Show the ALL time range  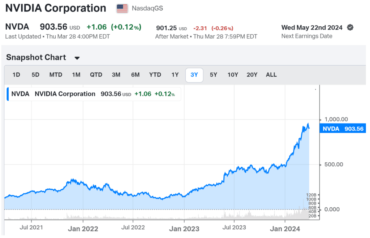coord(271,75)
